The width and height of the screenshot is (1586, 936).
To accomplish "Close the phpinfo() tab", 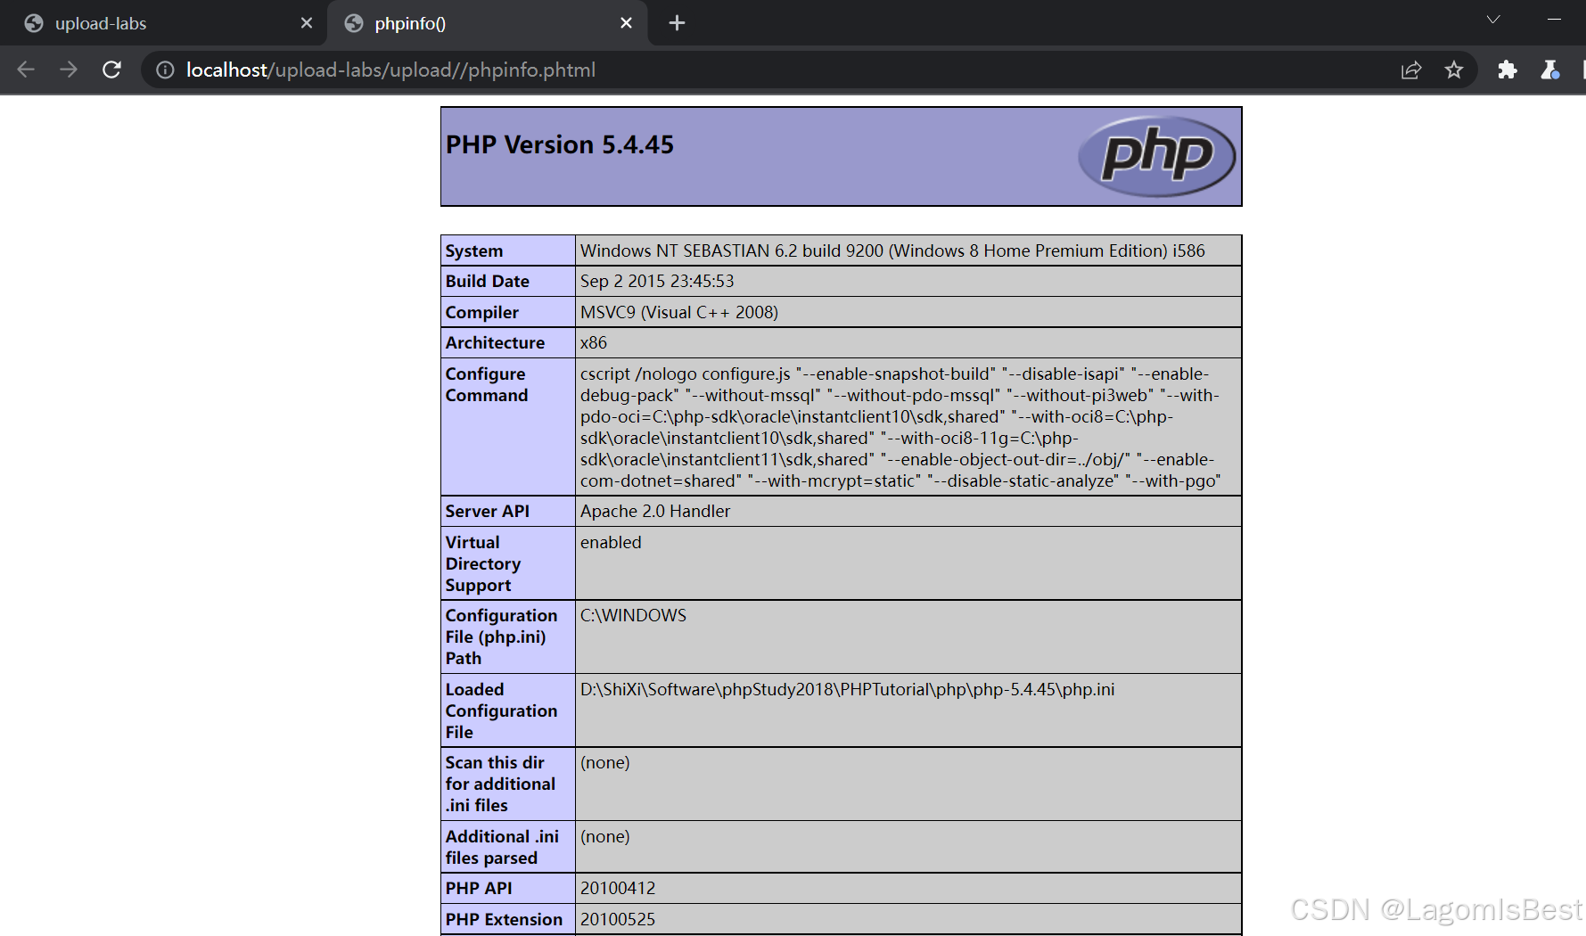I will tap(626, 23).
